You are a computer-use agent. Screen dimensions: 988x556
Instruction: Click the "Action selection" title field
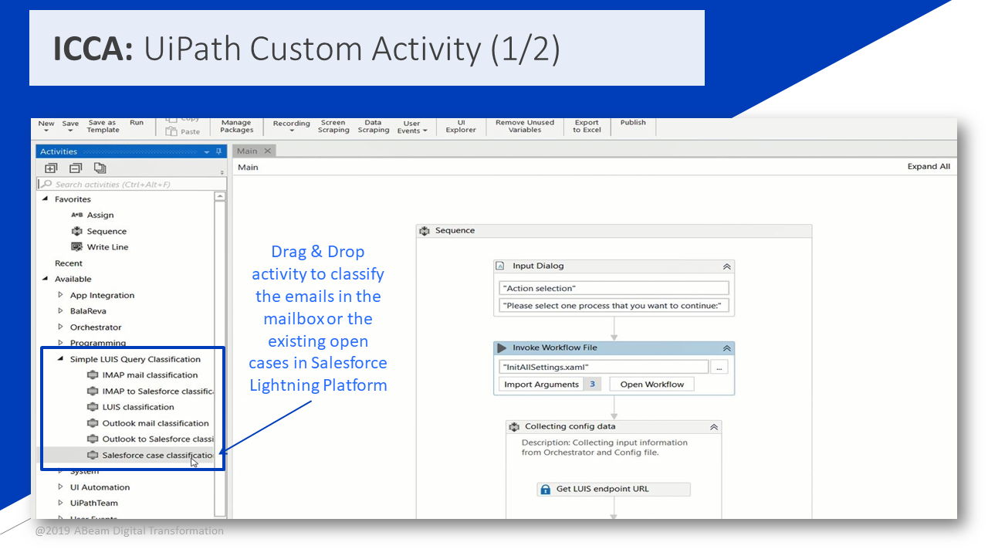click(x=614, y=288)
